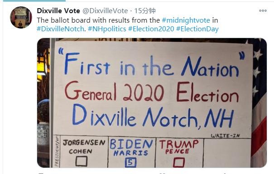
Task: Open the #midnightvote hashtag
Action: (x=186, y=20)
